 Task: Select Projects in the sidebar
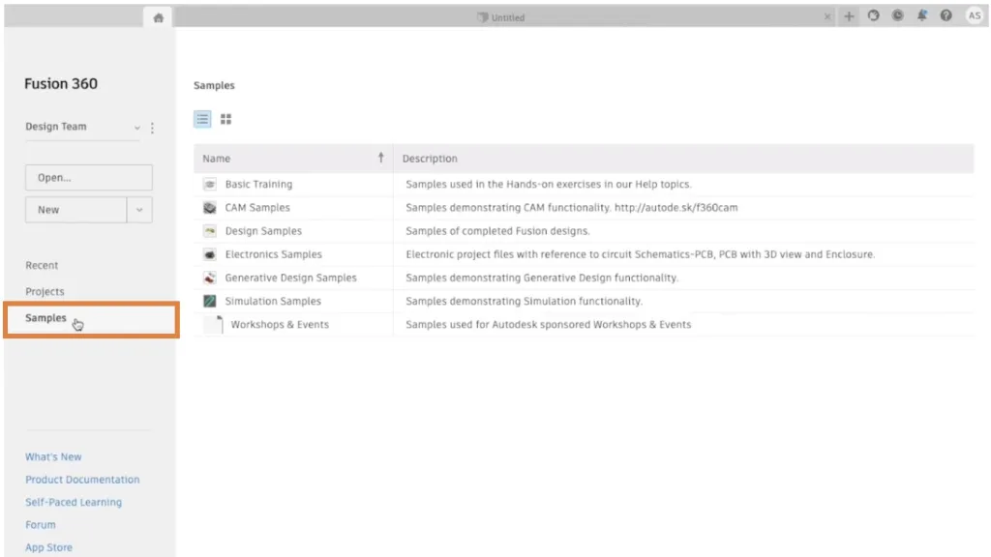click(45, 291)
